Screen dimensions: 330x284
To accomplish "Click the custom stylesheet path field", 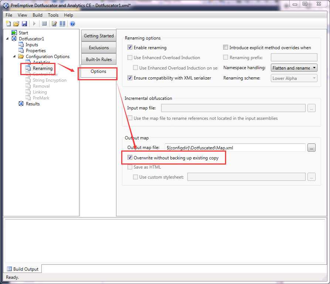I will point(246,177).
